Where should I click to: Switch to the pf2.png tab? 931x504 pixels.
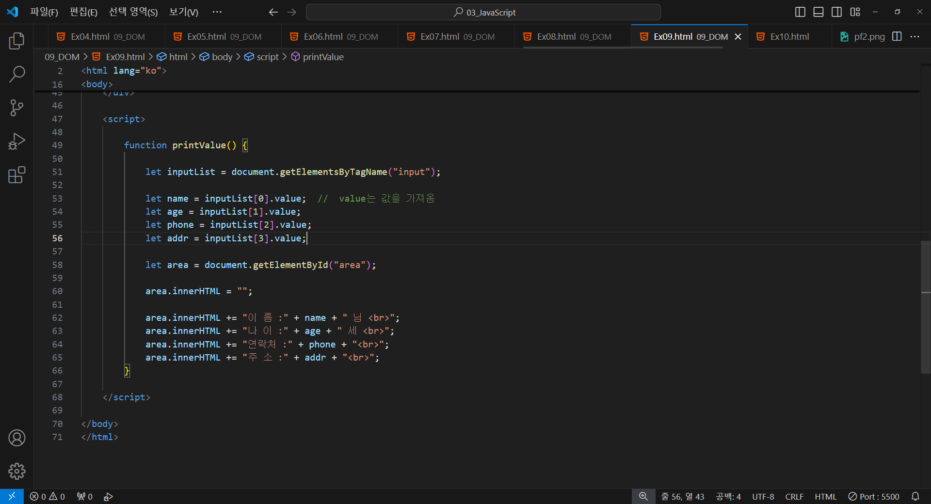pos(862,37)
